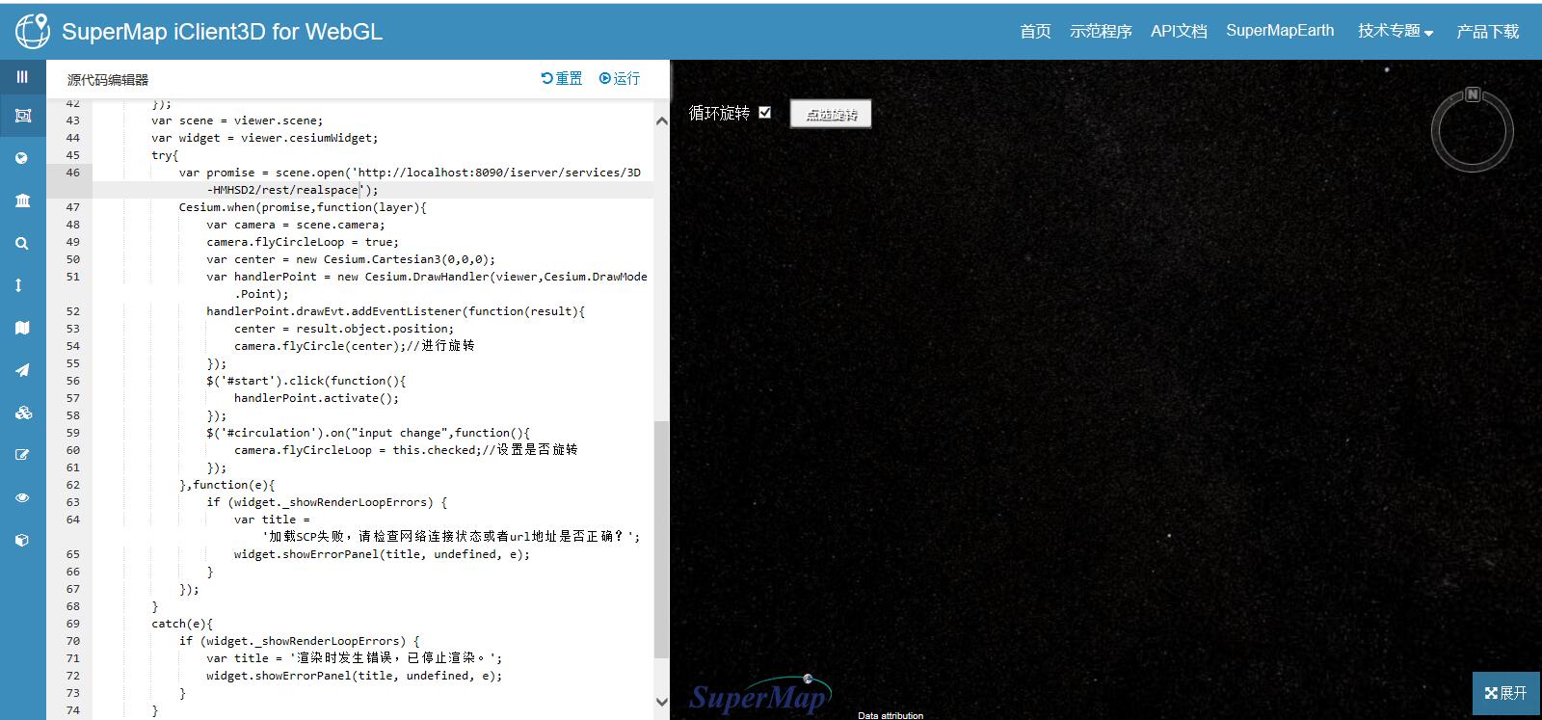Image resolution: width=1542 pixels, height=720 pixels.
Task: Click line number 64 in the gutter
Action: pyautogui.click(x=73, y=520)
